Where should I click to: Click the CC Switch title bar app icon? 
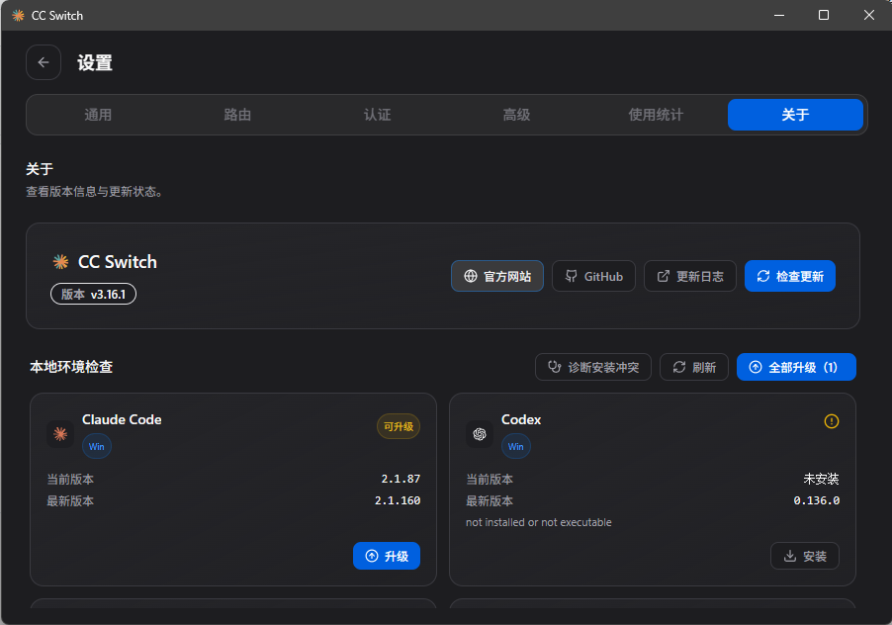tap(18, 16)
